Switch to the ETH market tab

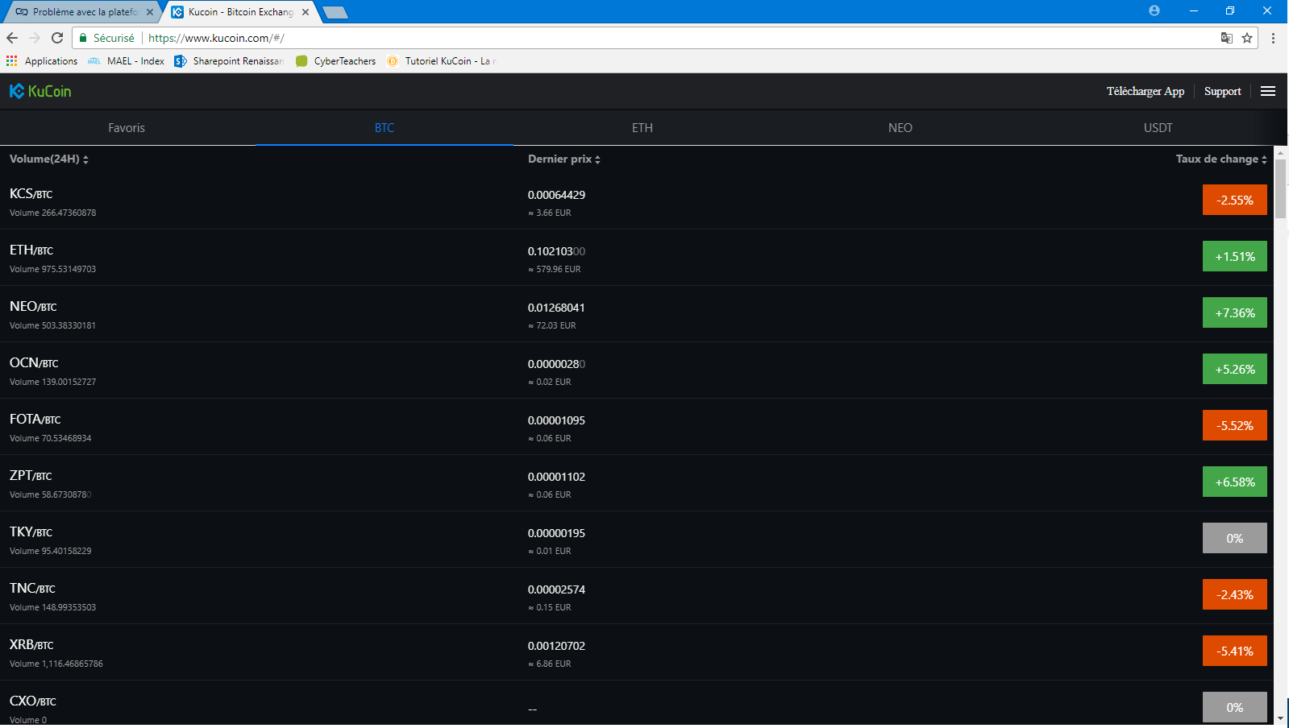click(642, 128)
